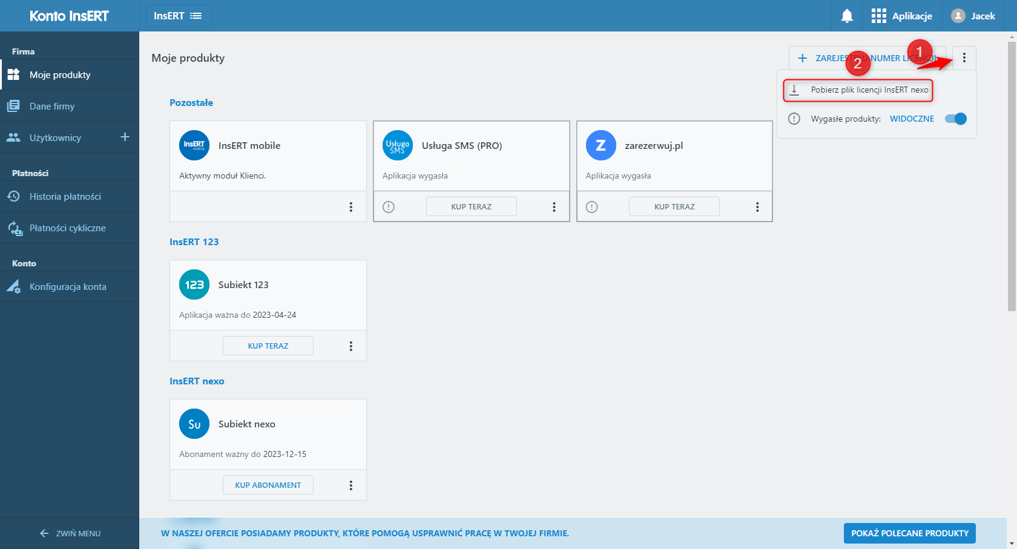This screenshot has height=549, width=1017.
Task: Click the Dane firmy sidebar icon
Action: tap(13, 106)
